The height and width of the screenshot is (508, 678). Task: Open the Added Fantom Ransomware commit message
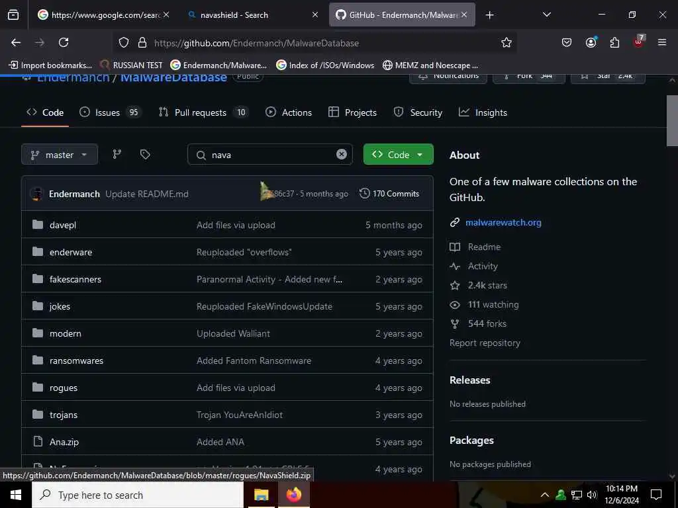tap(254, 360)
